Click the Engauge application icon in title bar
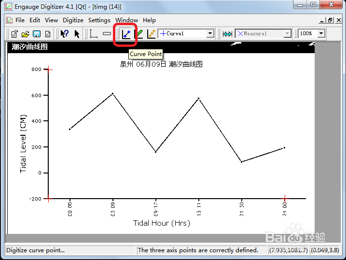Image resolution: width=346 pixels, height=260 pixels. [x=8, y=7]
